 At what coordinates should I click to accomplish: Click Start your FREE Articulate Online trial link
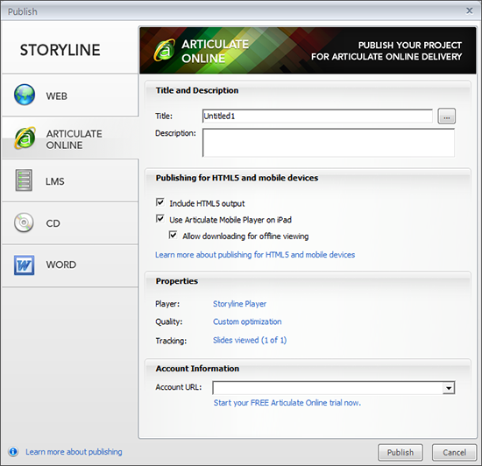[287, 403]
